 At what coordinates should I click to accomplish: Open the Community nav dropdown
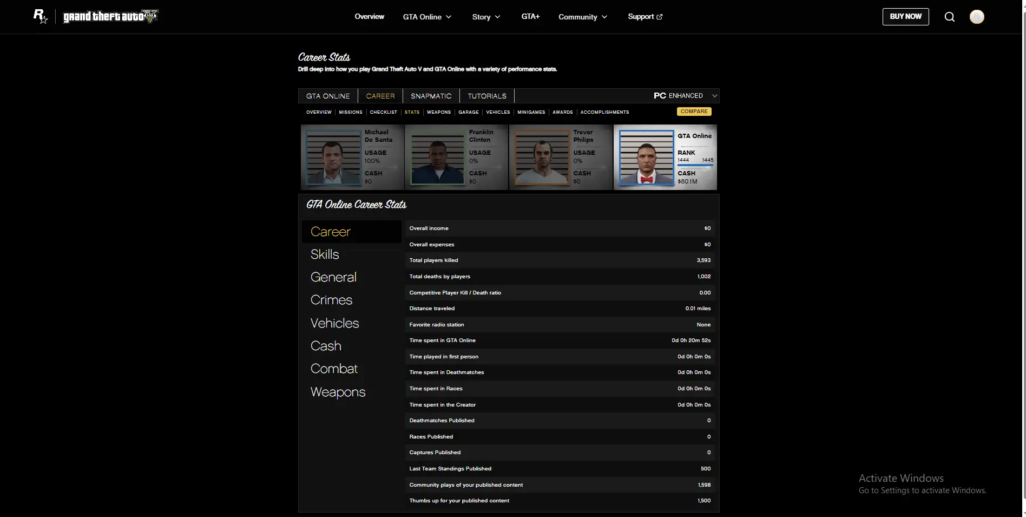click(x=582, y=17)
